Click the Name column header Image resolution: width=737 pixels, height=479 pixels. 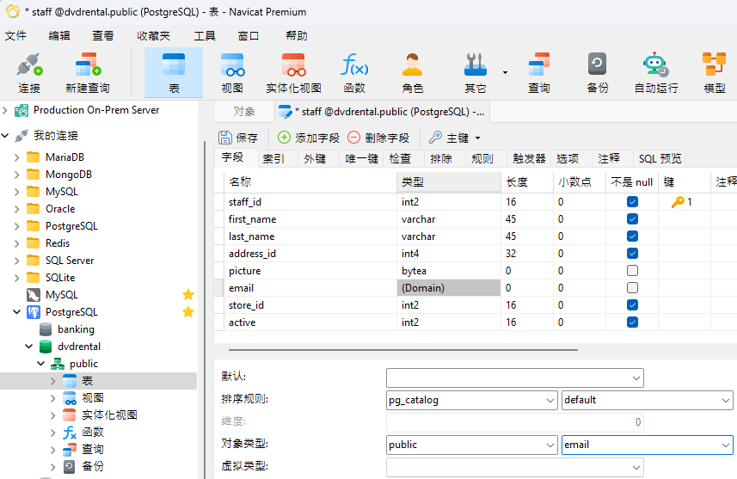pyautogui.click(x=310, y=182)
